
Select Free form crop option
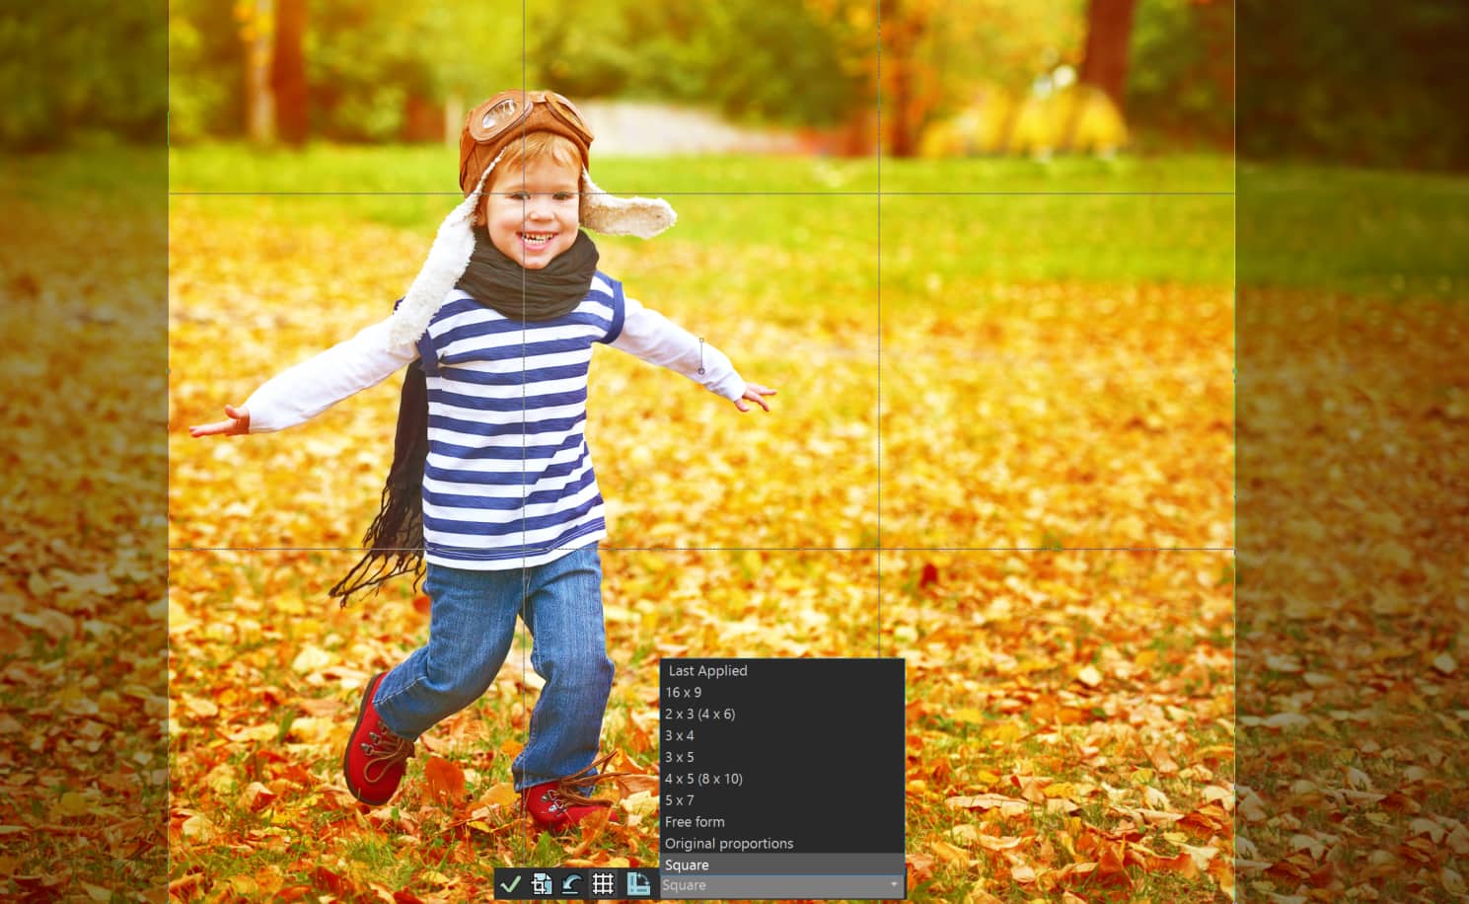[781, 821]
